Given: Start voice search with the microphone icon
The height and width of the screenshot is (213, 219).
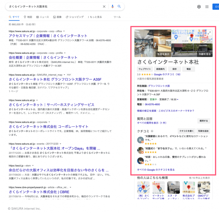Looking at the screenshot, I should tap(112, 7).
